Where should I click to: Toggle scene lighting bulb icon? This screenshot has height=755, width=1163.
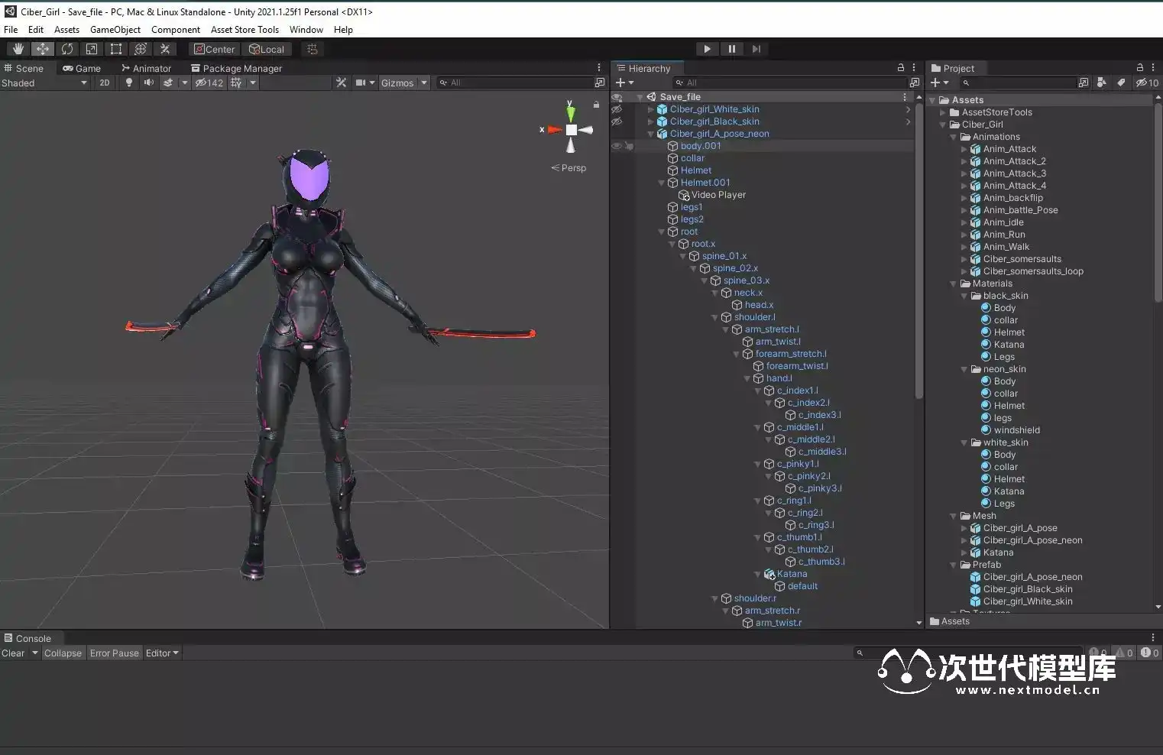tap(129, 83)
